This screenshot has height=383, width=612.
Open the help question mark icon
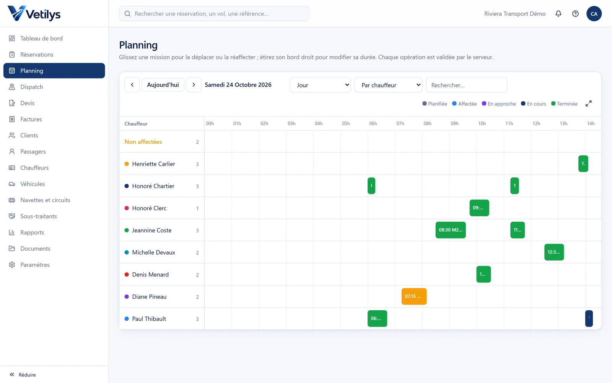575,14
